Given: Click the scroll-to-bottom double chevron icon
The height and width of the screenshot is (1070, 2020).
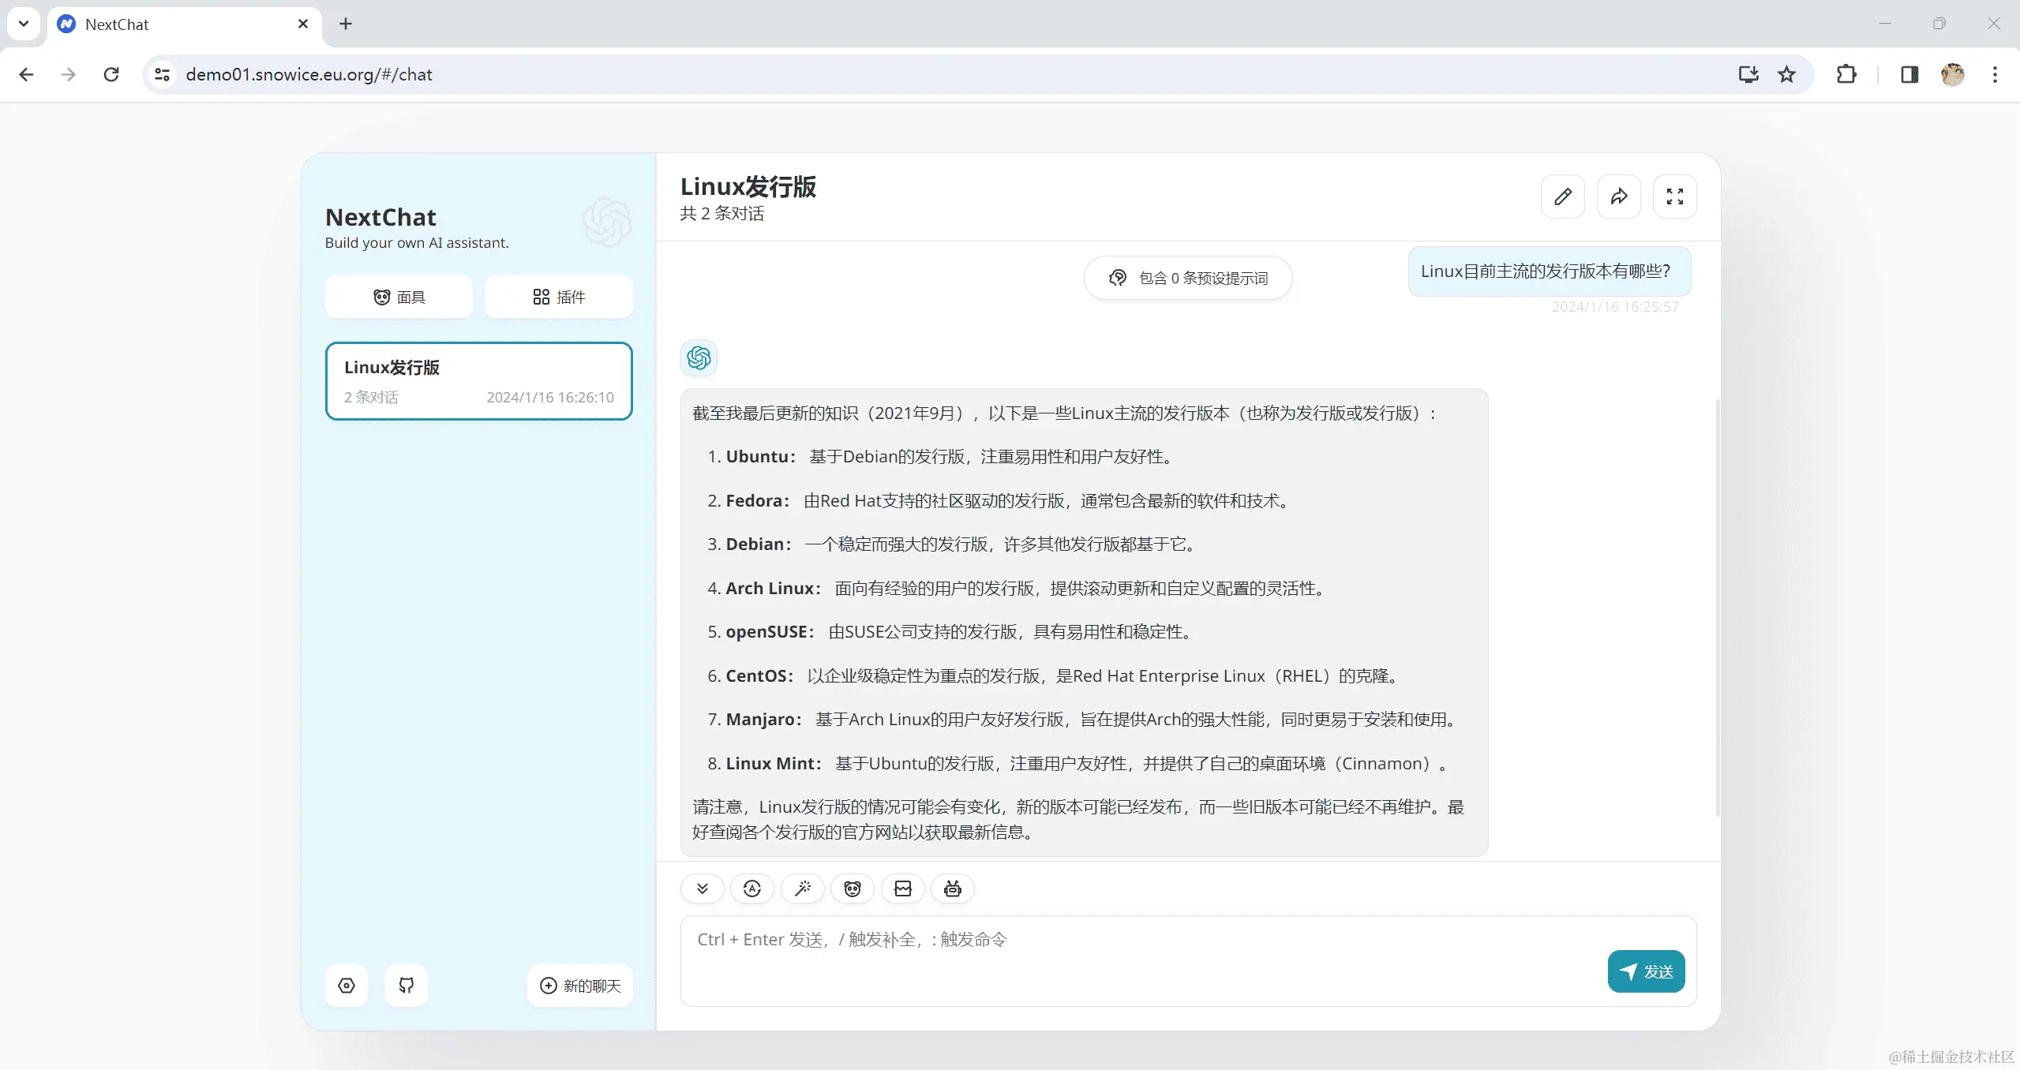Looking at the screenshot, I should click(702, 889).
